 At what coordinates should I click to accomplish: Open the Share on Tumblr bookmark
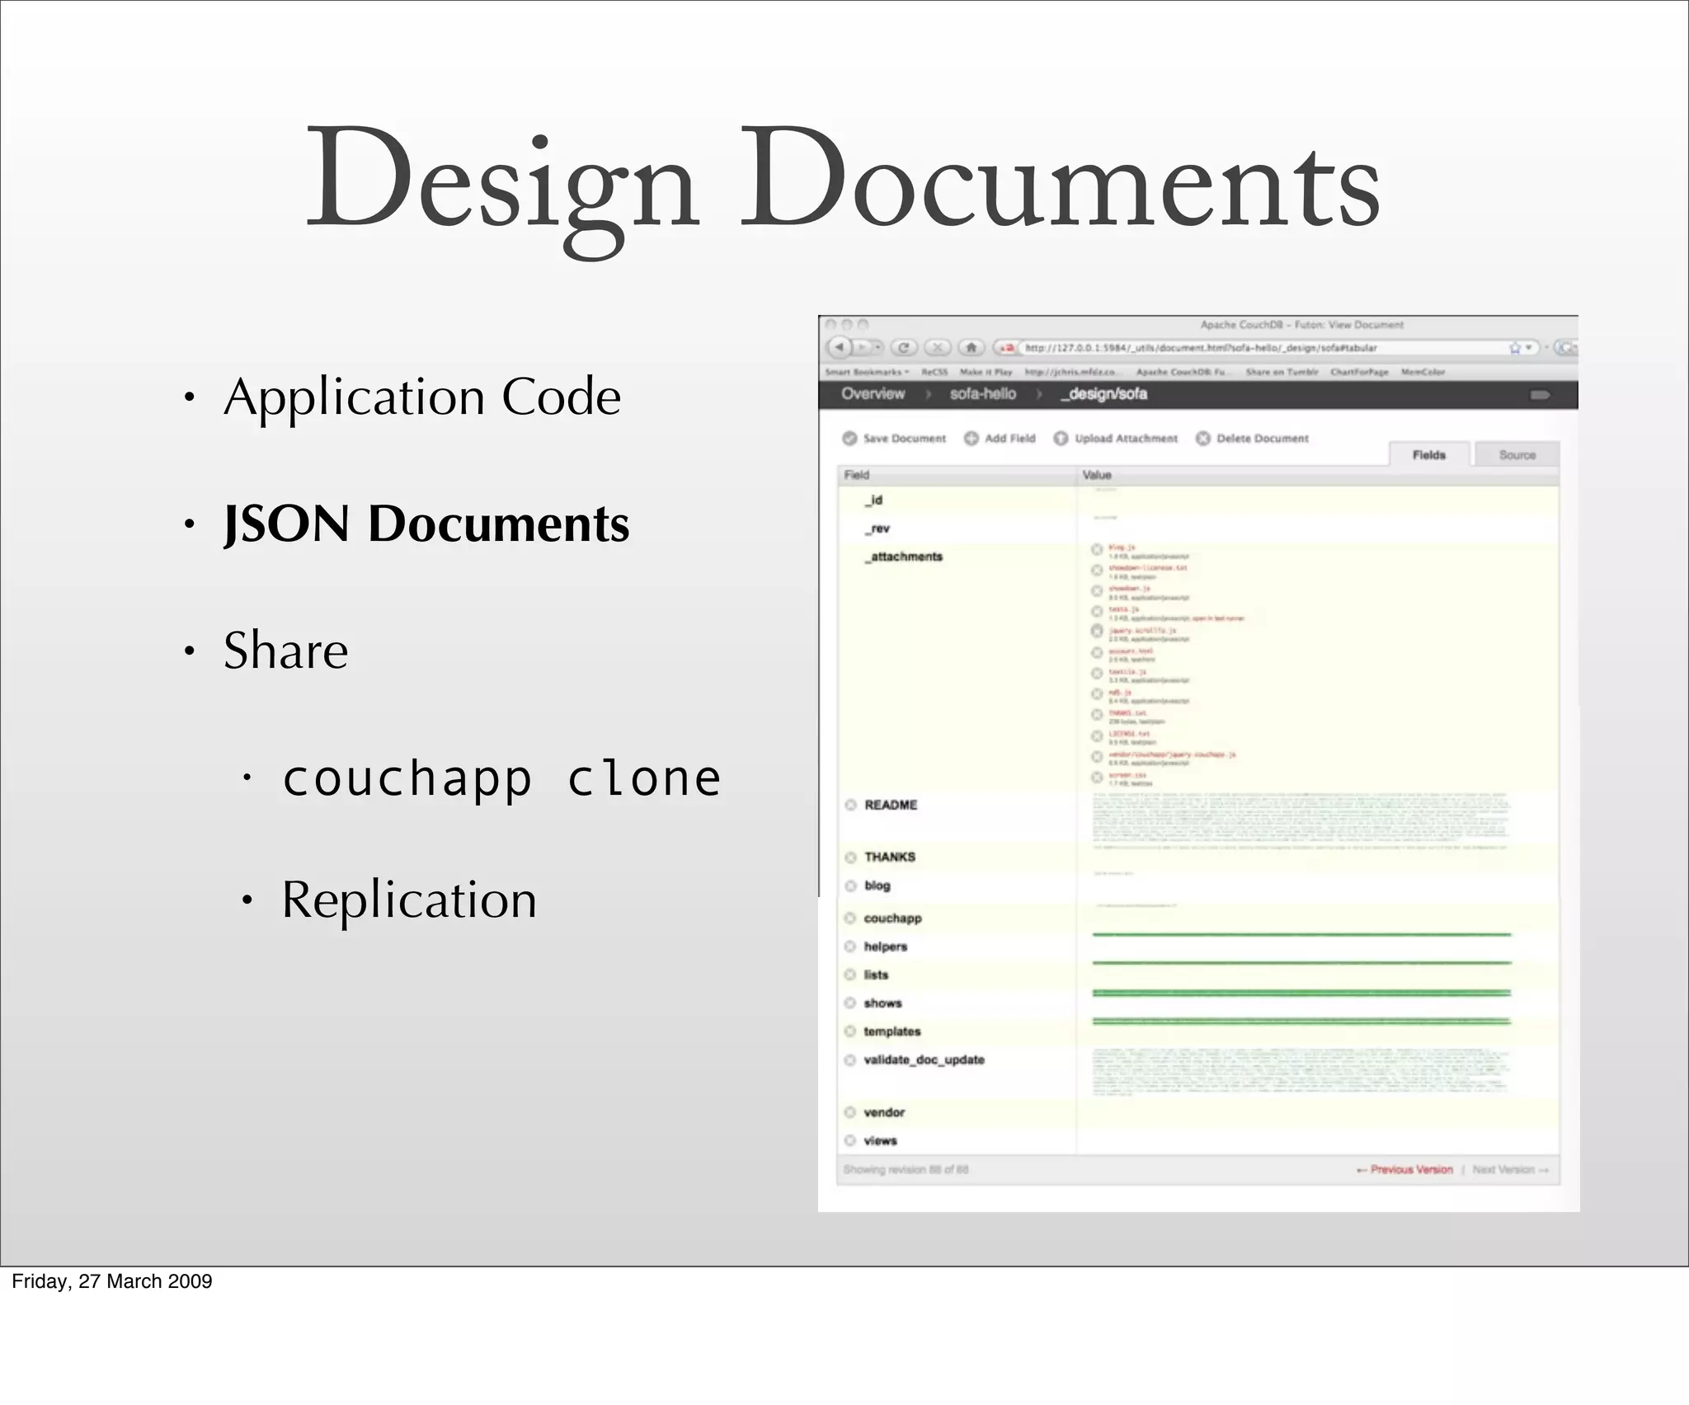click(x=1282, y=372)
